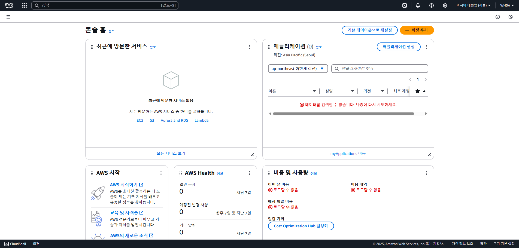Click the 위젯 추가 button
Image resolution: width=519 pixels, height=248 pixels.
coord(417,30)
